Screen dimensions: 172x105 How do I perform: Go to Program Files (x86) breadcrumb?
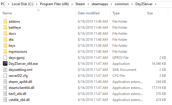coord(54,4)
